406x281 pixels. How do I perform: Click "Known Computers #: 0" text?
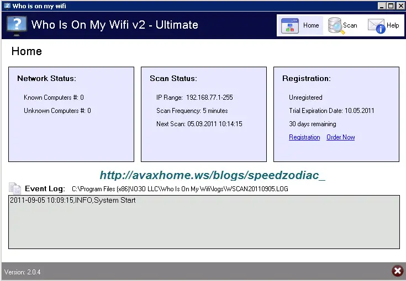[54, 98]
